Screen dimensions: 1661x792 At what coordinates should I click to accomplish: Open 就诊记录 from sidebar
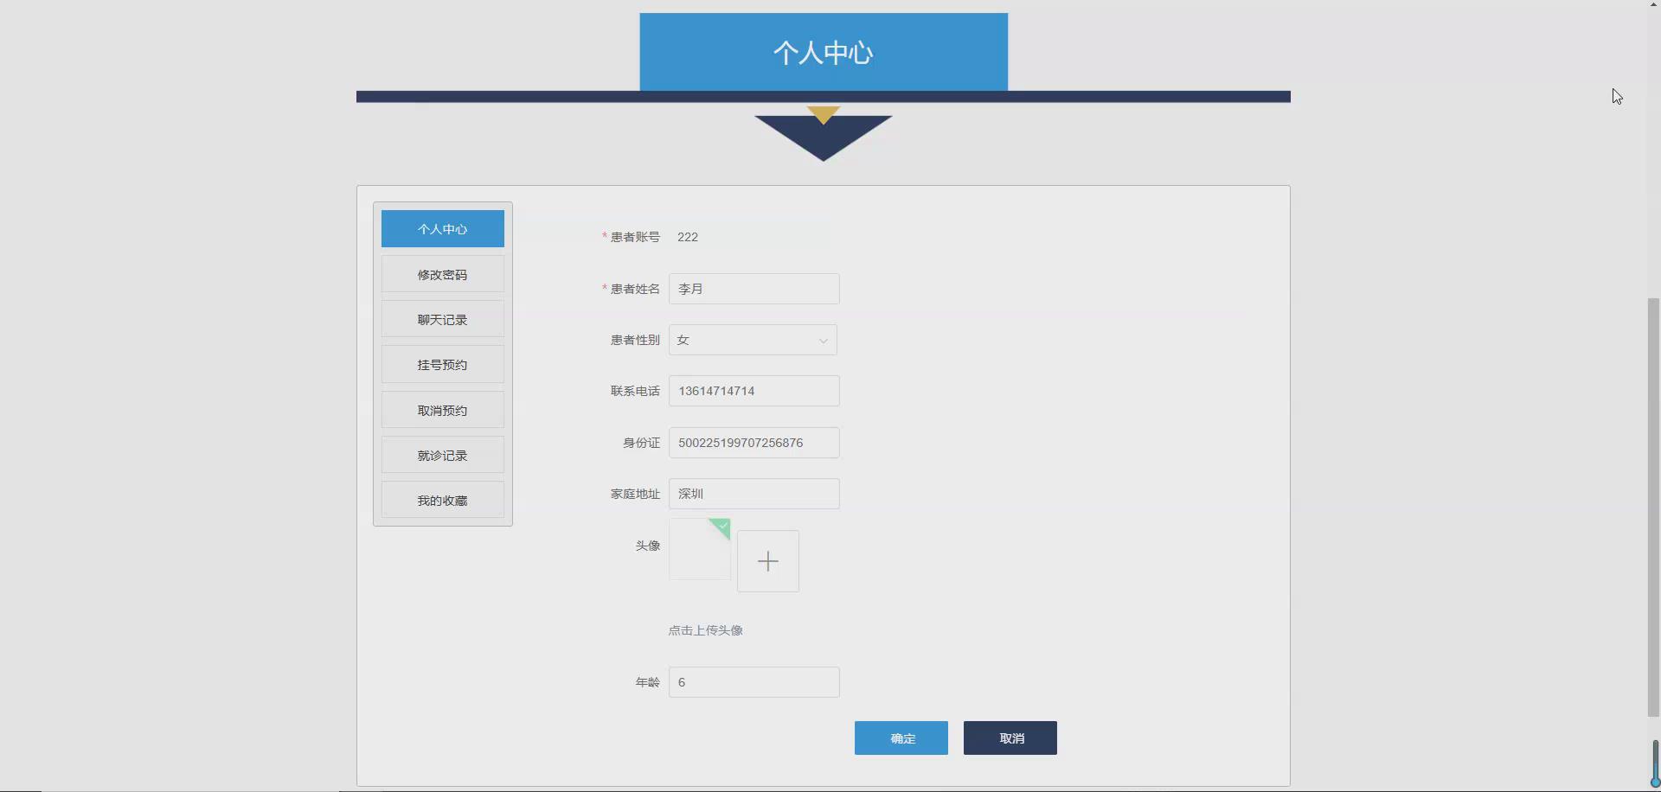[x=442, y=454]
